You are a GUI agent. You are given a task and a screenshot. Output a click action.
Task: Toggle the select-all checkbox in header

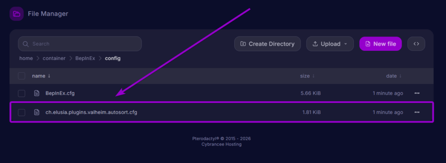point(22,76)
